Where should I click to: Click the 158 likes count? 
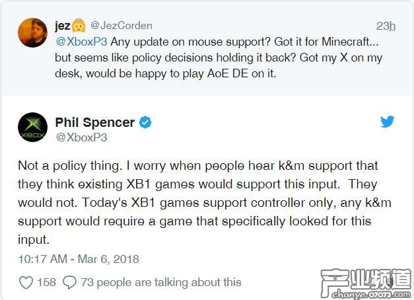(46, 282)
